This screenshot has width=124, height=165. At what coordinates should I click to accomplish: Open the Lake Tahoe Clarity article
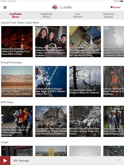[x=51, y=82]
